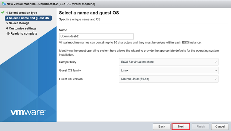
Task: Click the VMware logo in the sidebar
Action: coord(28,112)
